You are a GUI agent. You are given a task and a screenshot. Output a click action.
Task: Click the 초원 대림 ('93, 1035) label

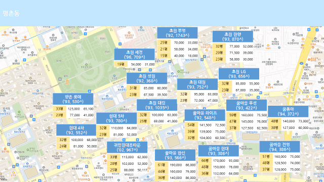(x=157, y=105)
